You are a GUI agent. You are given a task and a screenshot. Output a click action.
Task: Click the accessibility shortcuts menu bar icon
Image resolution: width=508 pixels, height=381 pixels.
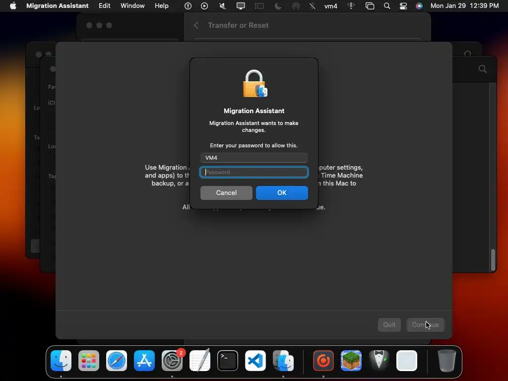pyautogui.click(x=188, y=6)
